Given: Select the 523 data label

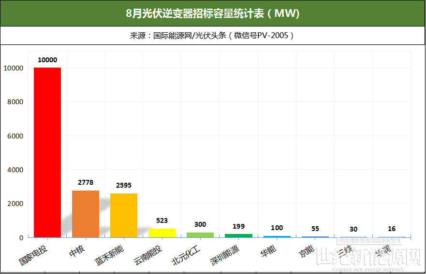Looking at the screenshot, I should (x=162, y=220).
